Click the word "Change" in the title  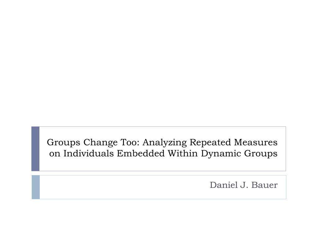coord(100,143)
